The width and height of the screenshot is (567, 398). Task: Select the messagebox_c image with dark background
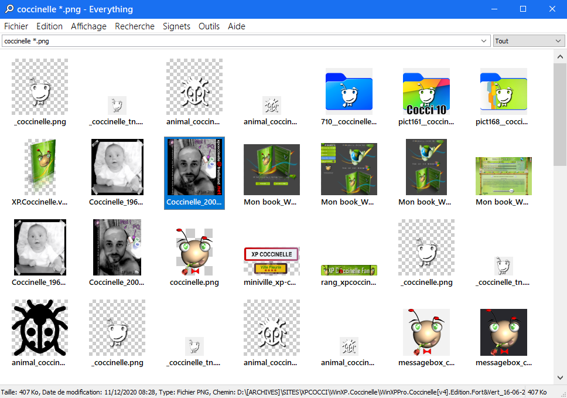[503, 332]
